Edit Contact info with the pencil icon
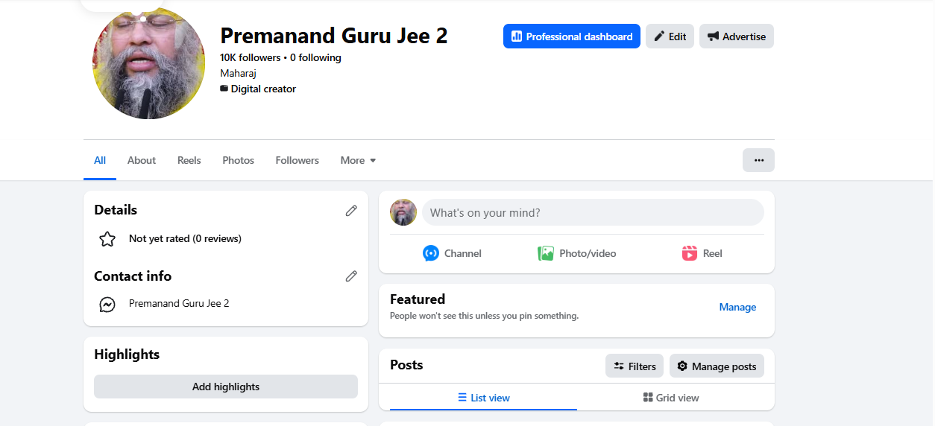 tap(351, 276)
